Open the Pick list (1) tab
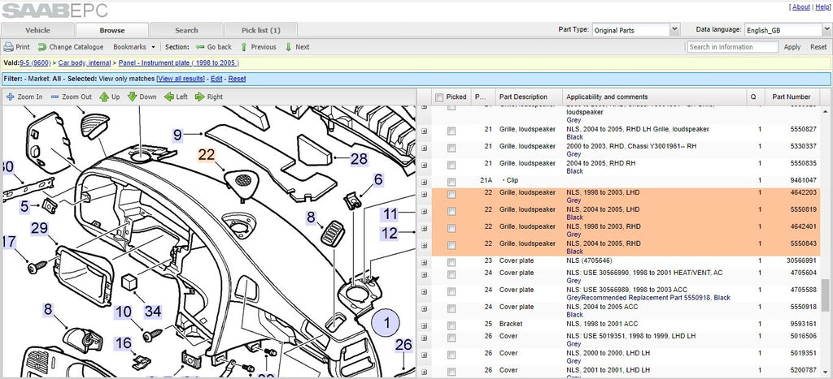Image resolution: width=833 pixels, height=379 pixels. 261,30
